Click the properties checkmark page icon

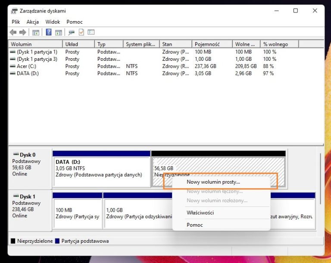[x=81, y=32]
